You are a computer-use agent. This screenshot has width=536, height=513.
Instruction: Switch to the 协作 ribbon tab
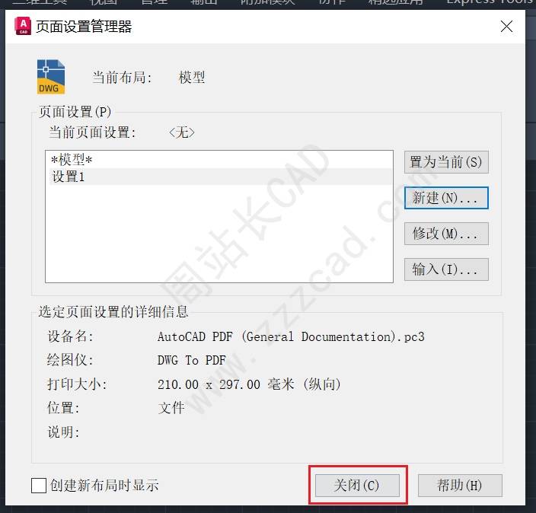[332, 2]
